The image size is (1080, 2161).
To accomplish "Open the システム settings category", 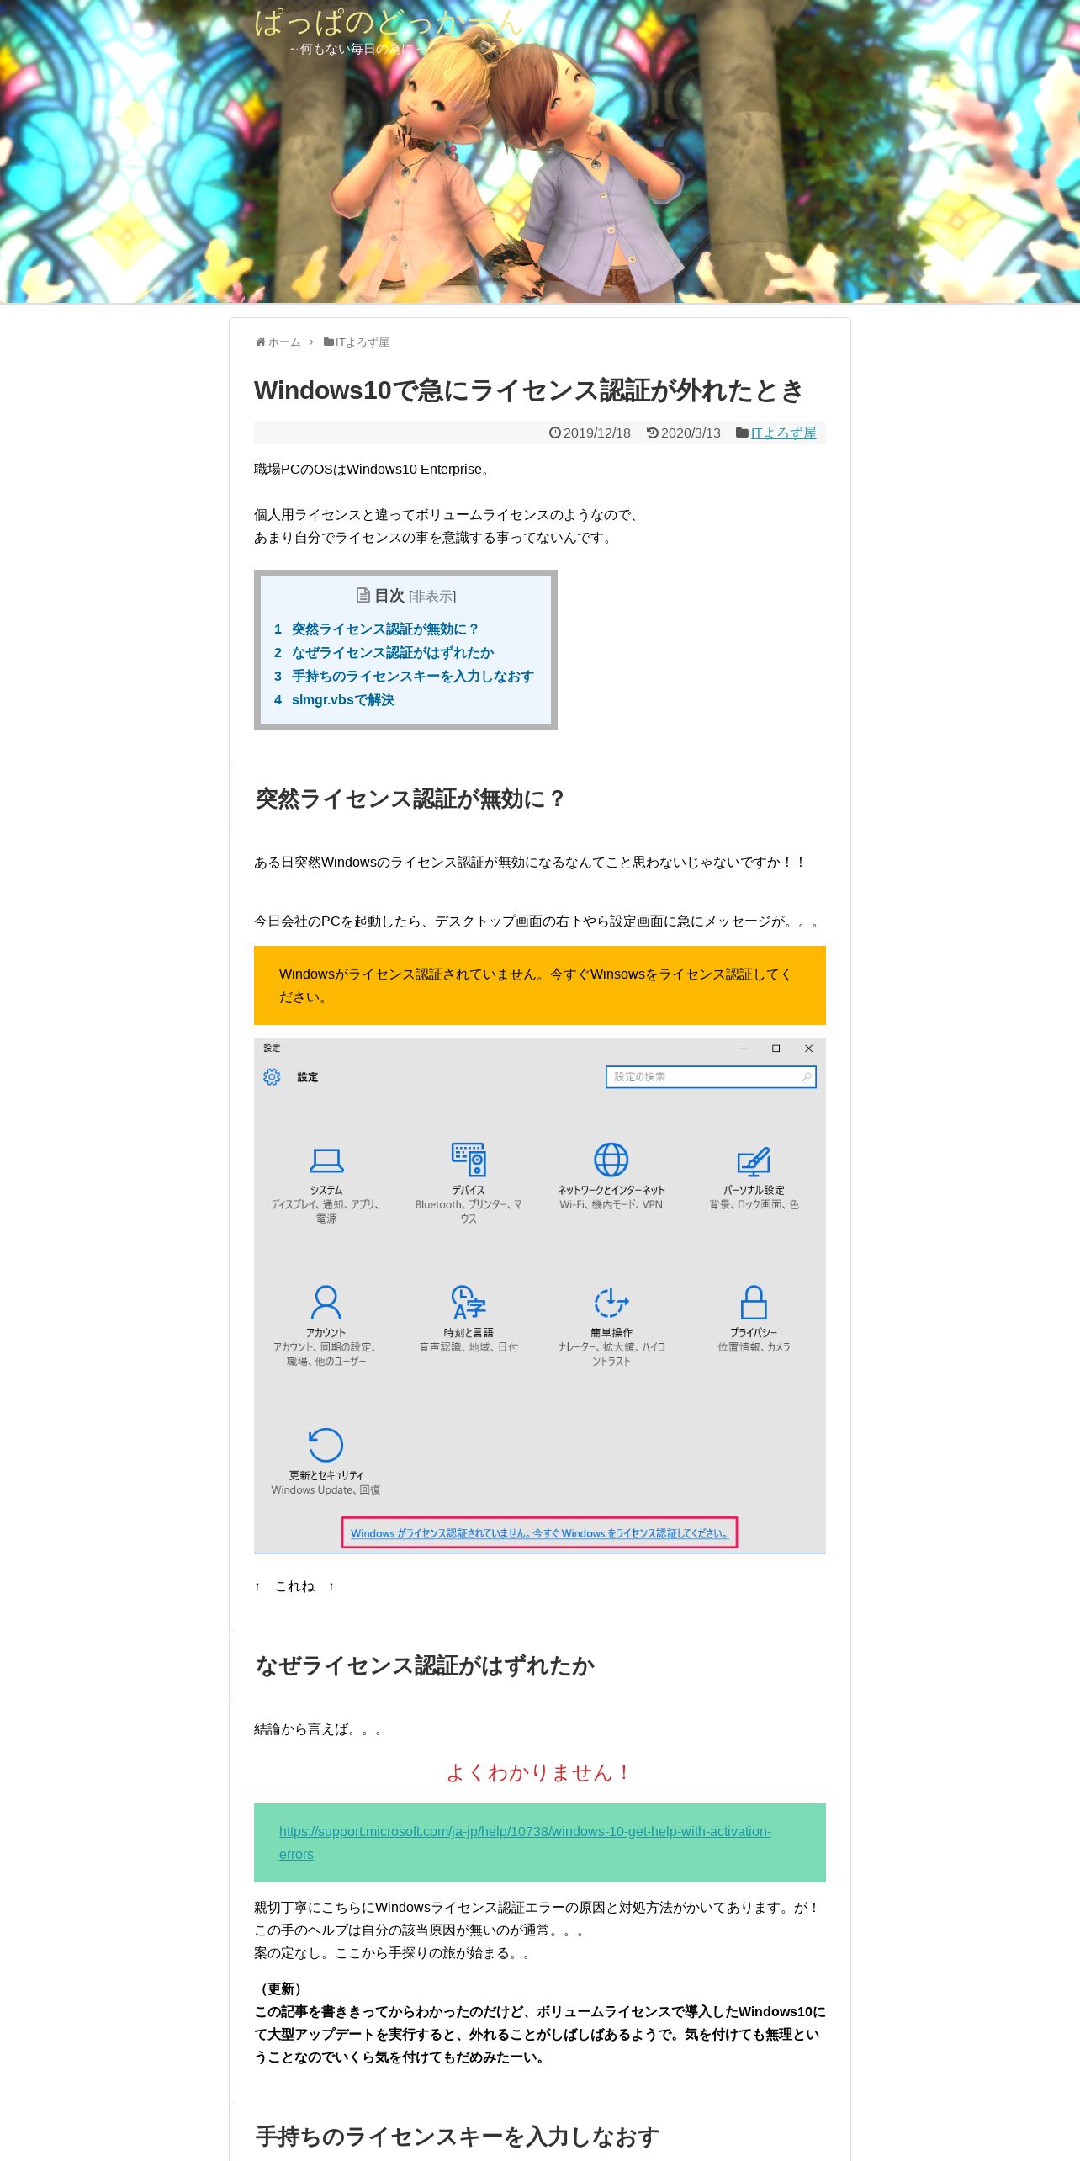I will tap(326, 1183).
